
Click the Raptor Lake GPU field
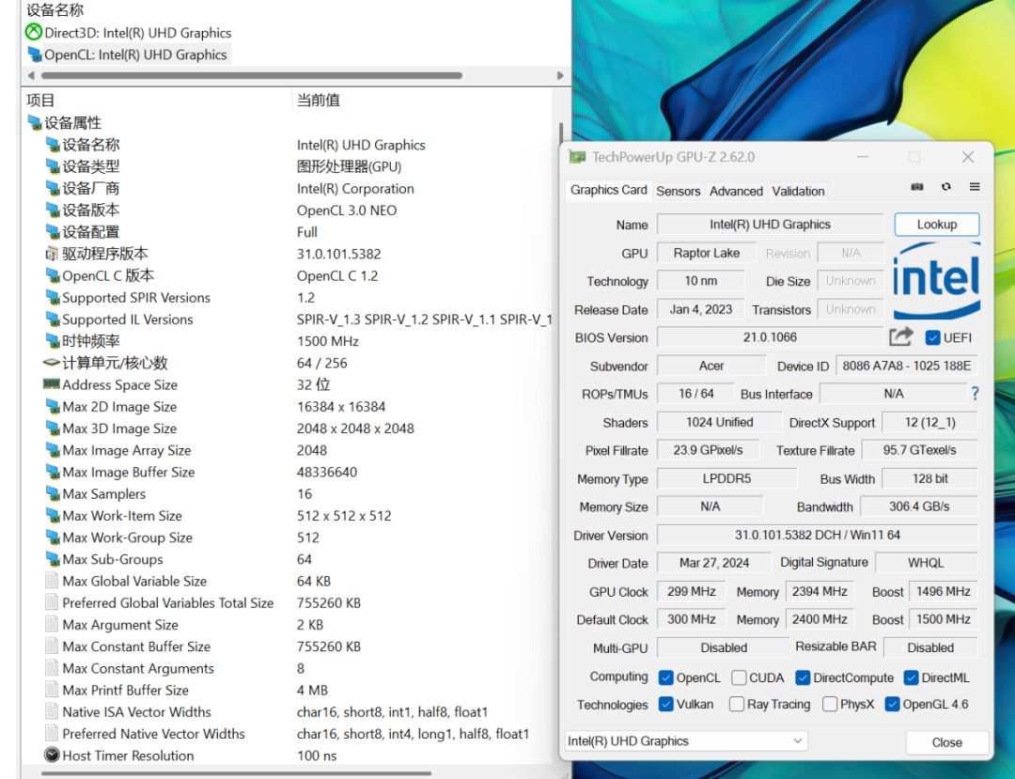[x=706, y=253]
